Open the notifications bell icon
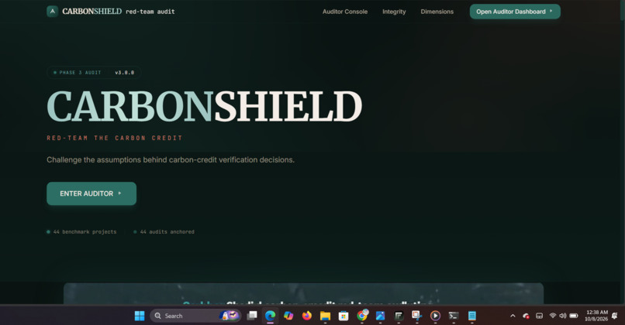 (x=615, y=316)
